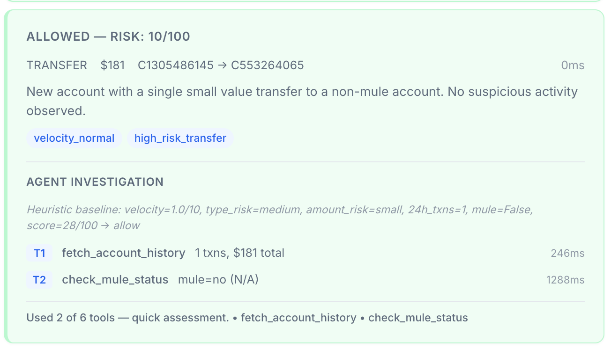The image size is (611, 349).
Task: Click the 1288ms duration for T2
Action: coord(566,280)
